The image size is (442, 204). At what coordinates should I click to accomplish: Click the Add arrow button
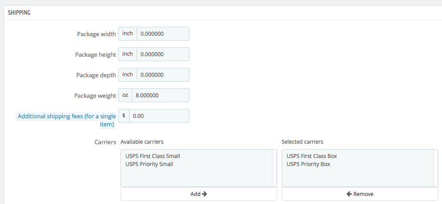[199, 194]
